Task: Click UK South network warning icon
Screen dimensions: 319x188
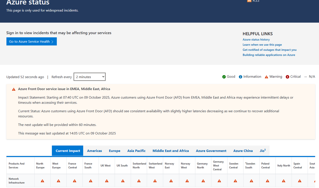Action: pos(123,181)
